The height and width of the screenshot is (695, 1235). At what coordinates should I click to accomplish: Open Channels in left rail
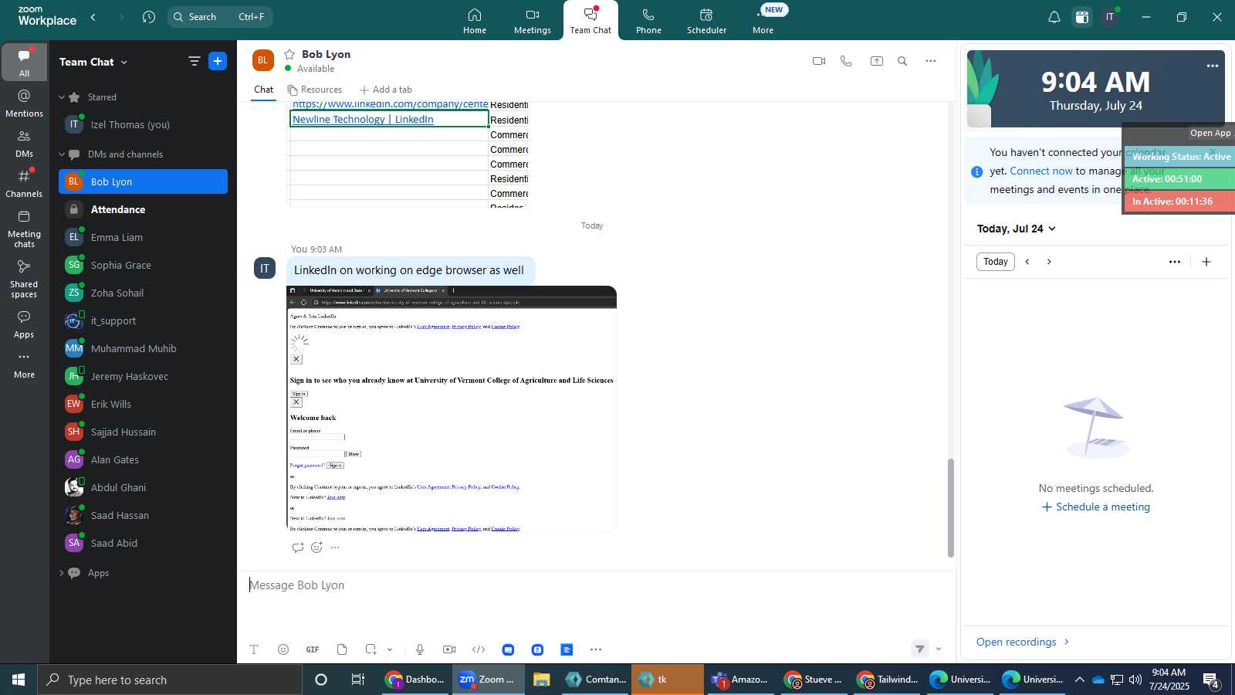[25, 184]
